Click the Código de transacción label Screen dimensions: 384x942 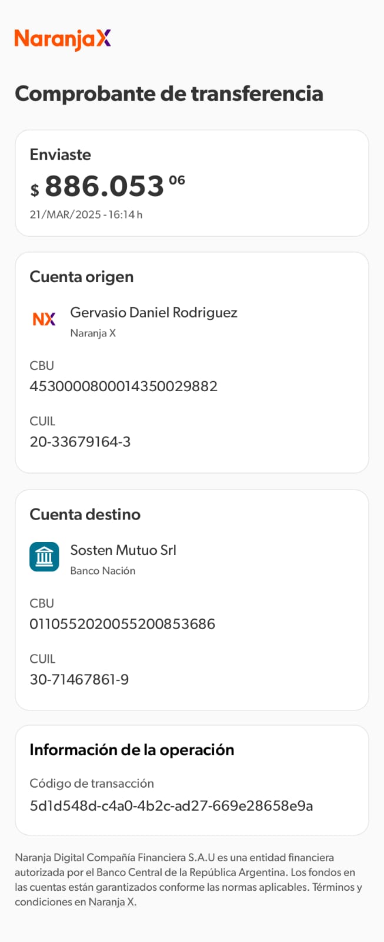(92, 784)
